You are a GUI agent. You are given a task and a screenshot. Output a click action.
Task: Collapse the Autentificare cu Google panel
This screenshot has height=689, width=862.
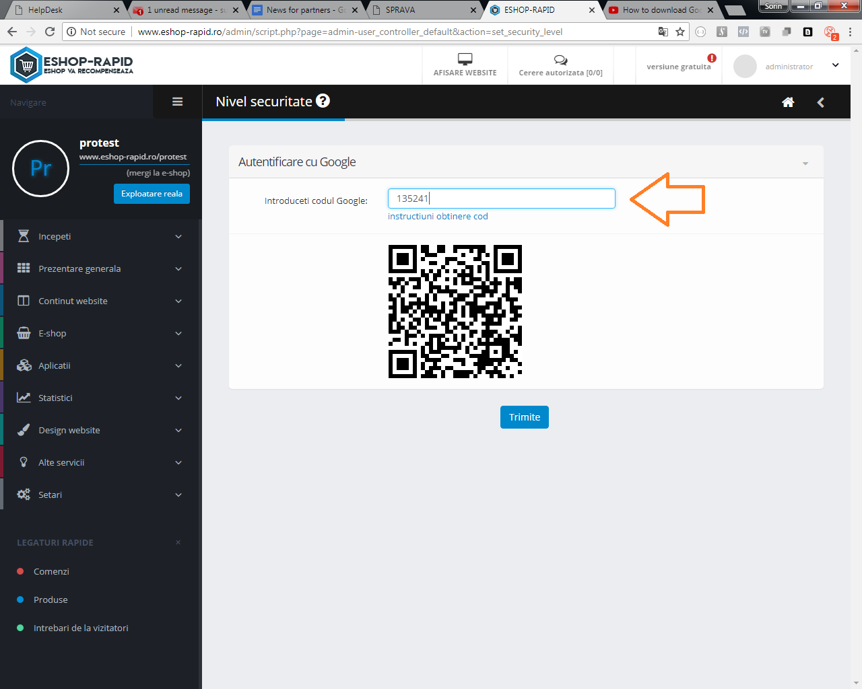pyautogui.click(x=805, y=164)
